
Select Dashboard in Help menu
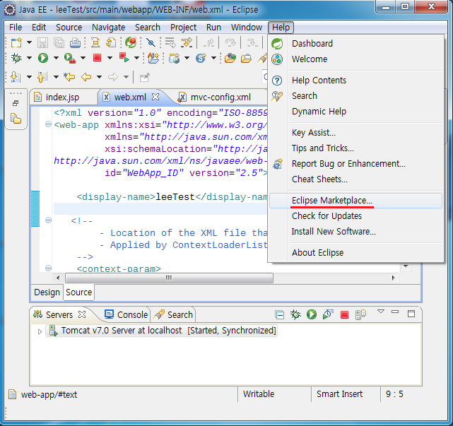coord(355,44)
